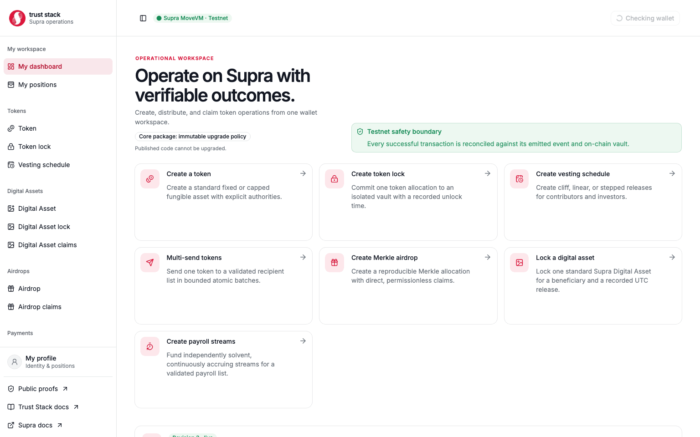The height and width of the screenshot is (437, 700).
Task: Click the arrow on Create payroll streams card
Action: 303,341
